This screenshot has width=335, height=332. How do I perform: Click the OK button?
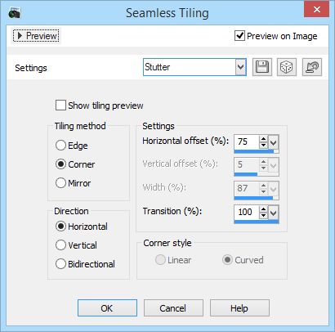click(107, 308)
